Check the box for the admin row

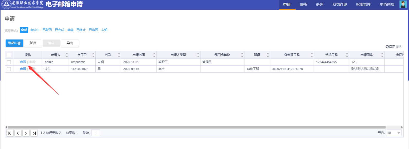point(9,62)
